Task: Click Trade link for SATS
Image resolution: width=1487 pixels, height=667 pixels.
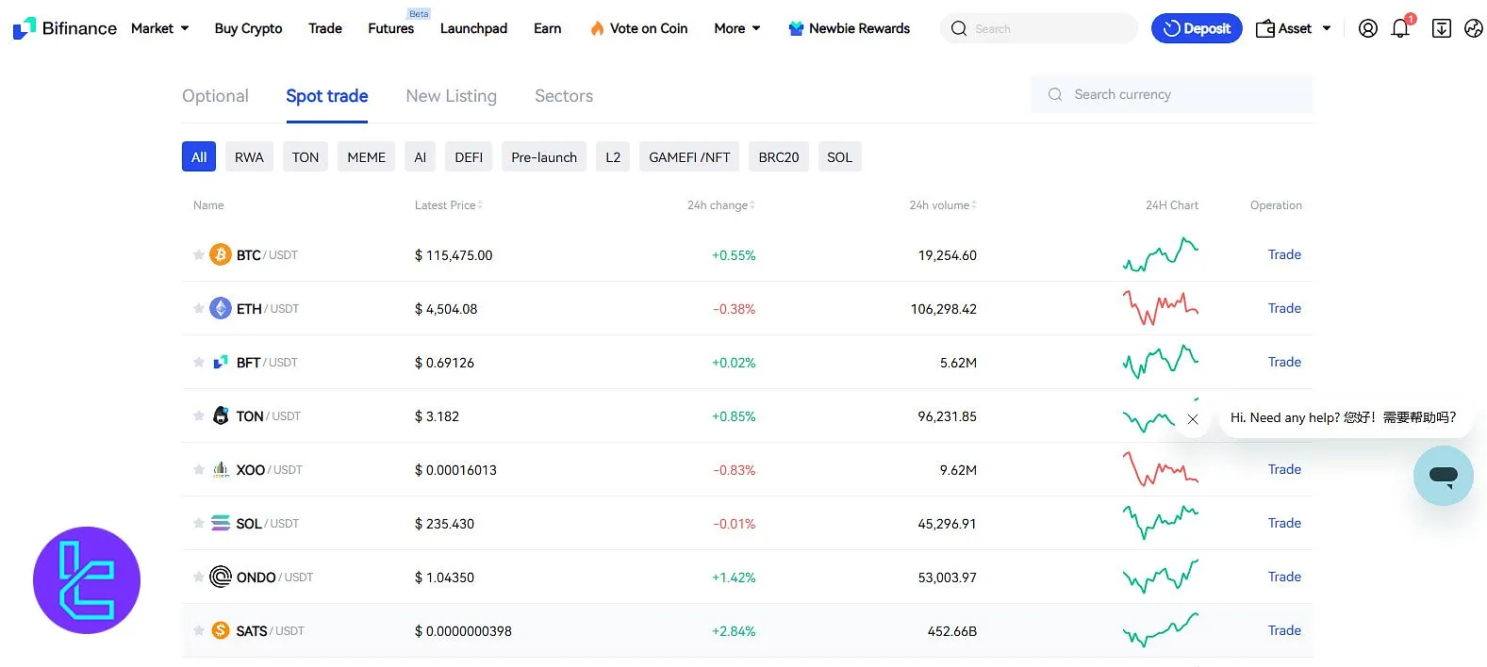Action: (x=1284, y=630)
